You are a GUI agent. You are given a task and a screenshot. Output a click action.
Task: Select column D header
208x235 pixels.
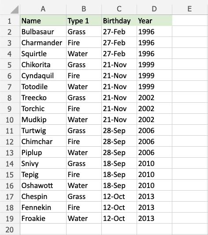tap(155, 9)
